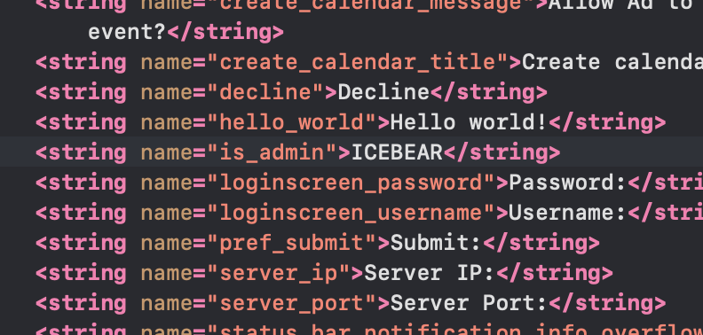Click the closing string tag after ICEBEAR
The width and height of the screenshot is (703, 335).
[502, 152]
